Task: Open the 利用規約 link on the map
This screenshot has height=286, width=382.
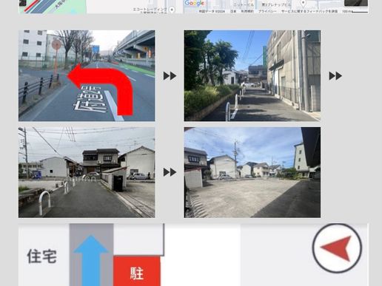Action: point(247,11)
